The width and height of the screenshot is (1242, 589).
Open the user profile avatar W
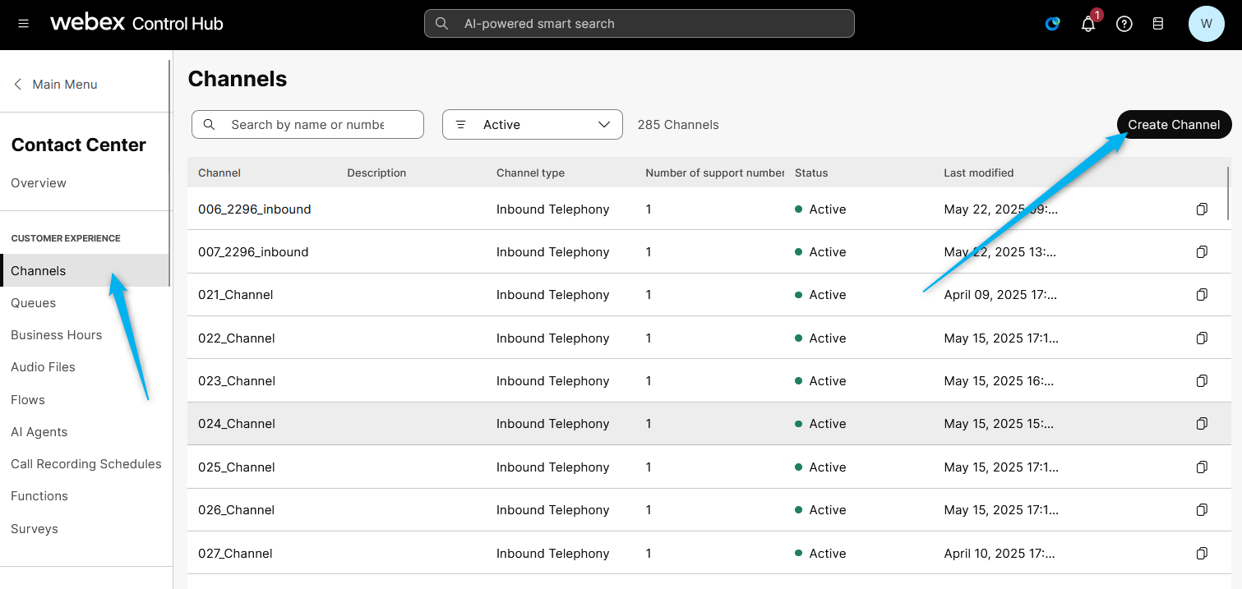[1206, 24]
